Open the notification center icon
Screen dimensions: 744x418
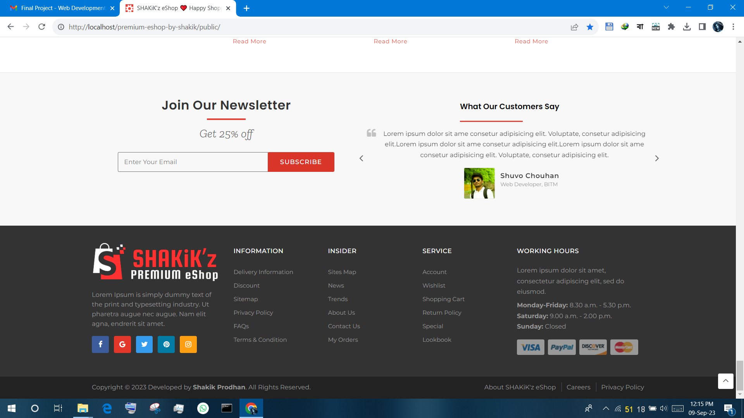coord(728,408)
